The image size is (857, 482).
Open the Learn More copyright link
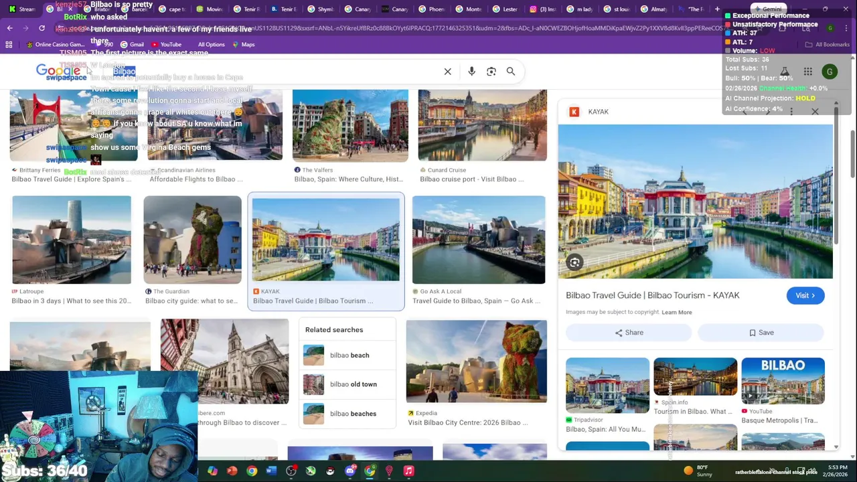point(676,312)
